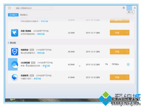Viewport: 142px width, 107px height.
Task: Click the 2015-12-22 release date
Action: (x=93, y=64)
